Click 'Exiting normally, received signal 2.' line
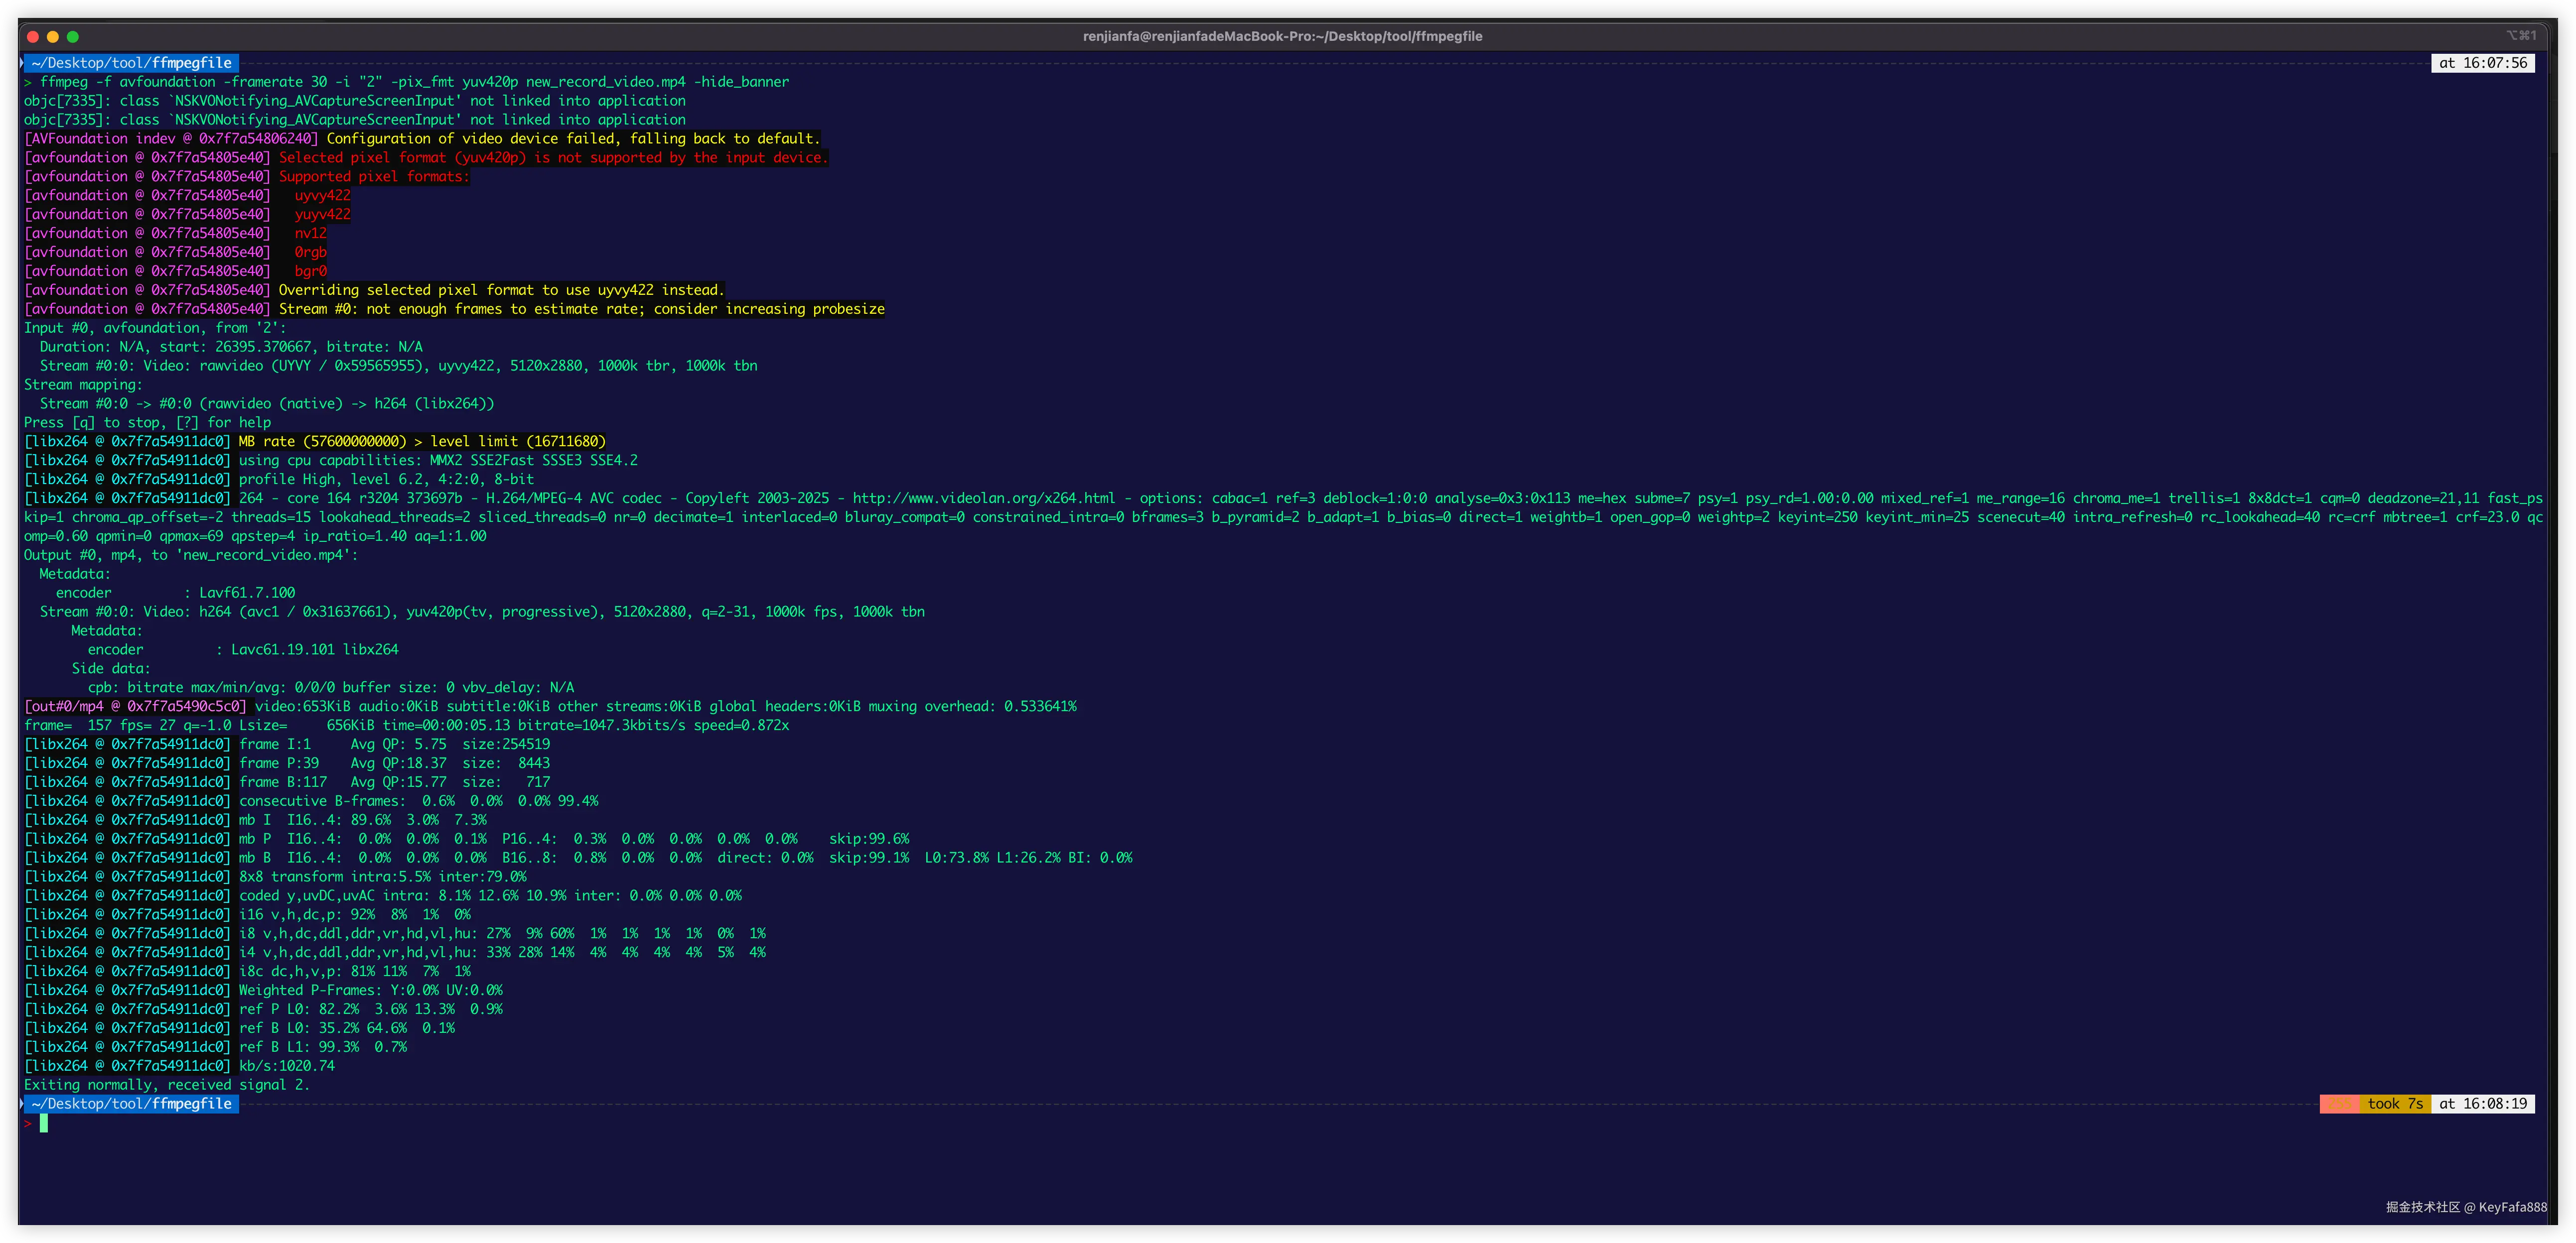The width and height of the screenshot is (2576, 1243). coord(167,1085)
